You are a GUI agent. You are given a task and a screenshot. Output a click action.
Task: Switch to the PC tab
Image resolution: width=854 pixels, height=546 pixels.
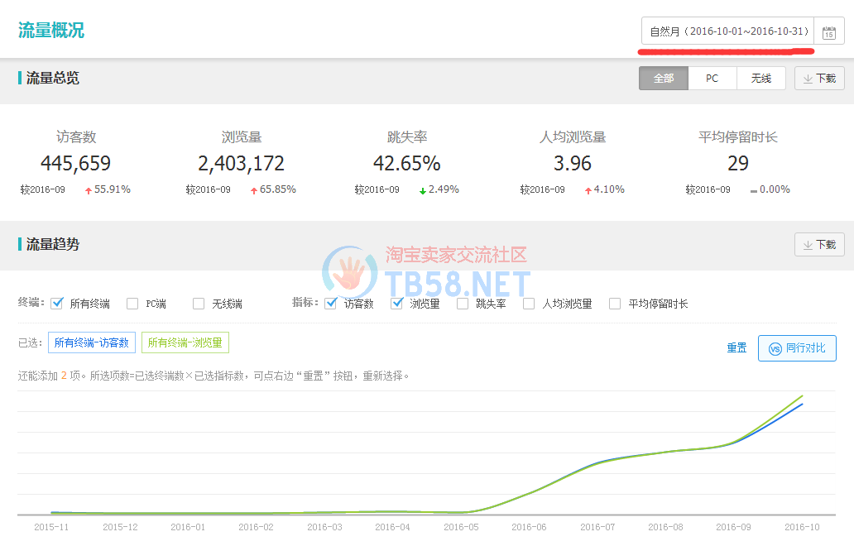[712, 79]
